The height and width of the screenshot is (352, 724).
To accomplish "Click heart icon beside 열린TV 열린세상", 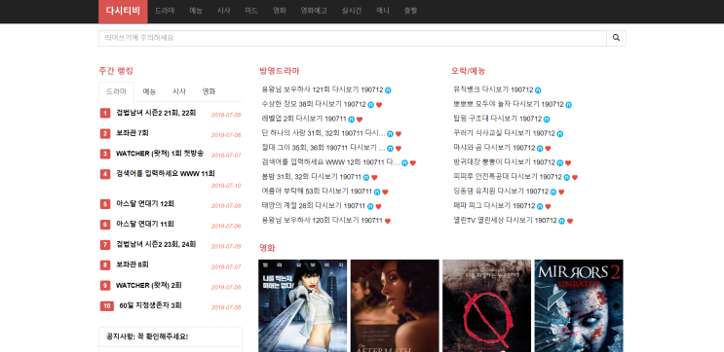I will (x=570, y=221).
